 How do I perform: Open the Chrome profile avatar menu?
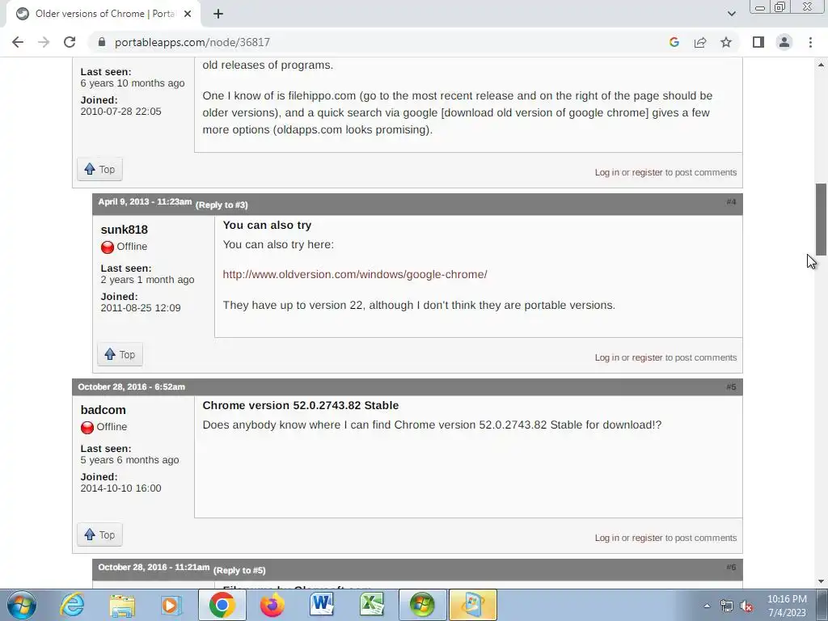tap(784, 42)
